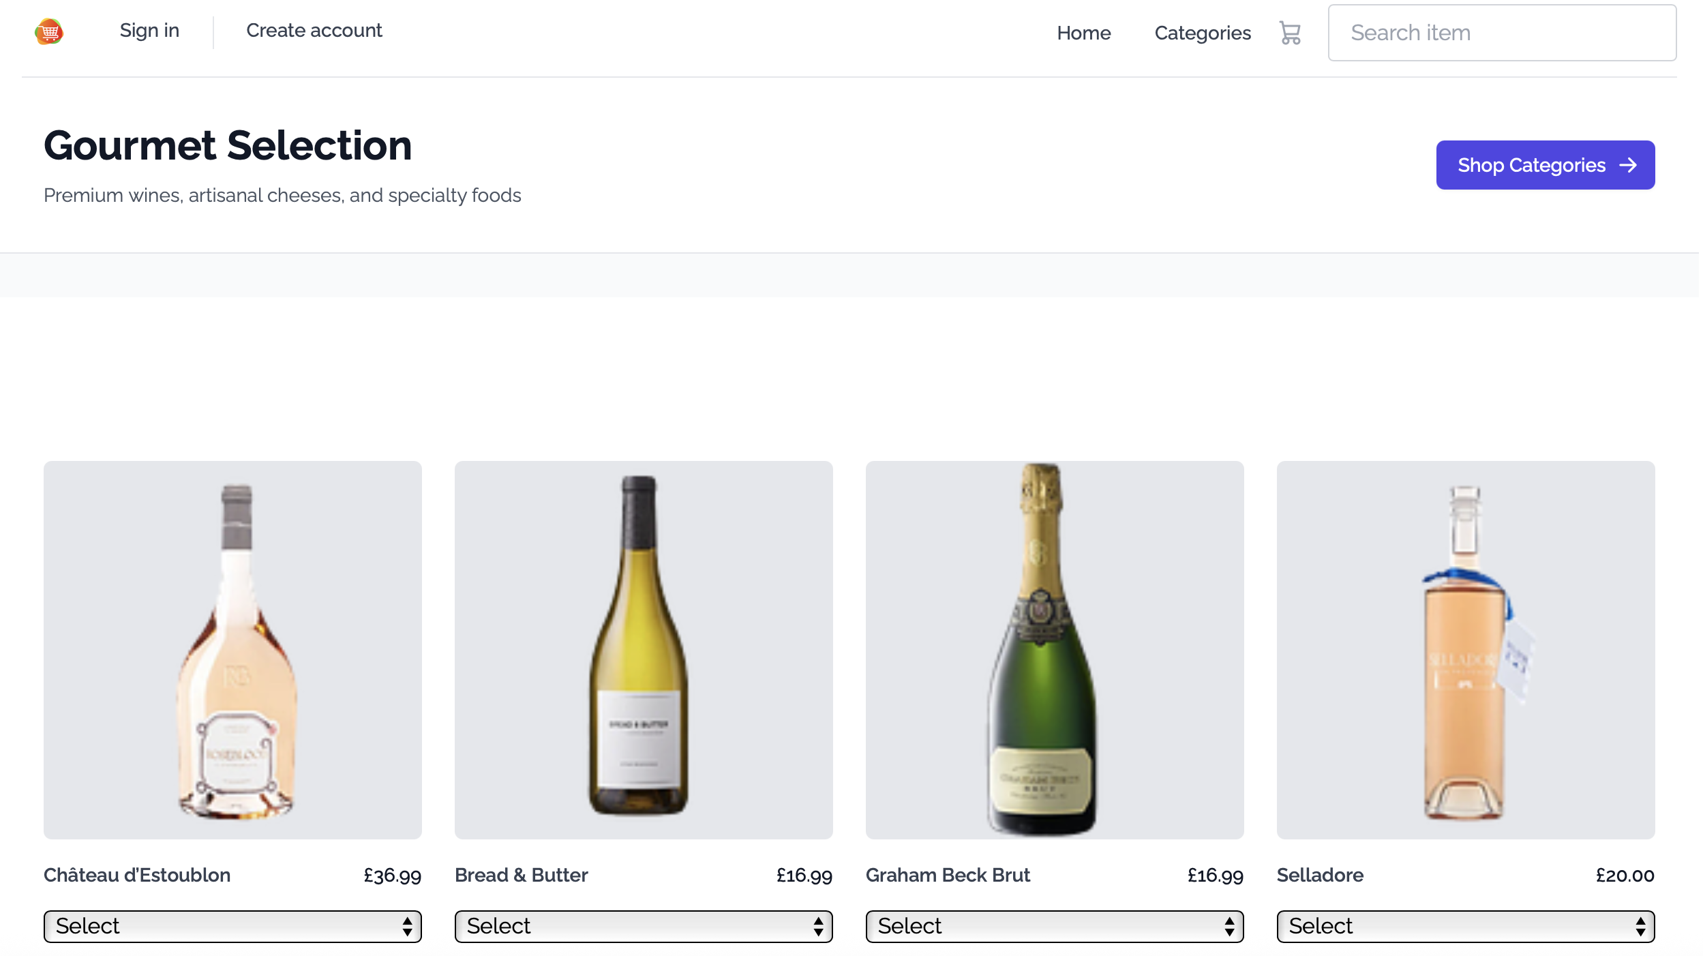Click the Selladore product title
The image size is (1703, 956).
coord(1320,875)
